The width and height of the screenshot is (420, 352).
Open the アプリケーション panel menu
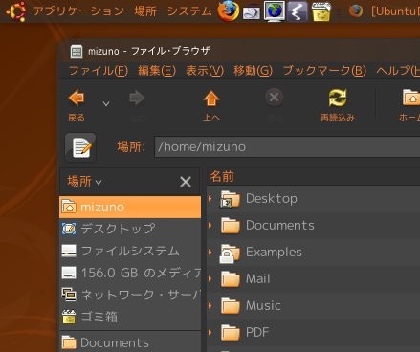78,11
